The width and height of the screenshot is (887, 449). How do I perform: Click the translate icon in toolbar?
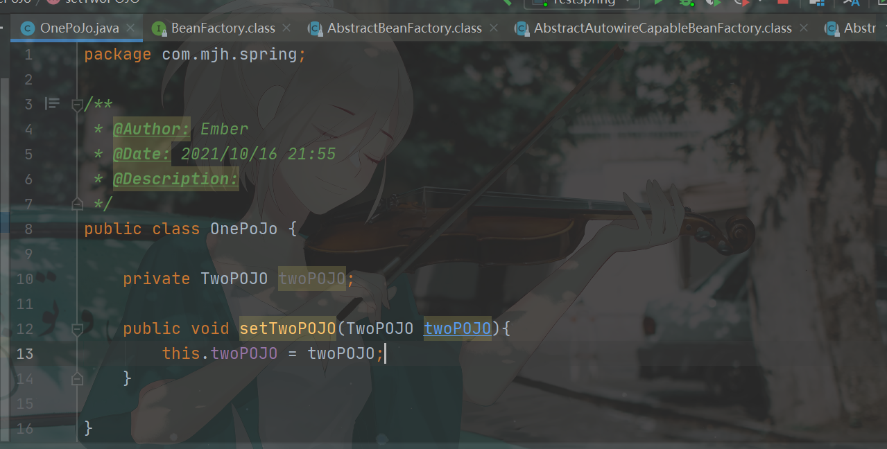(850, 2)
